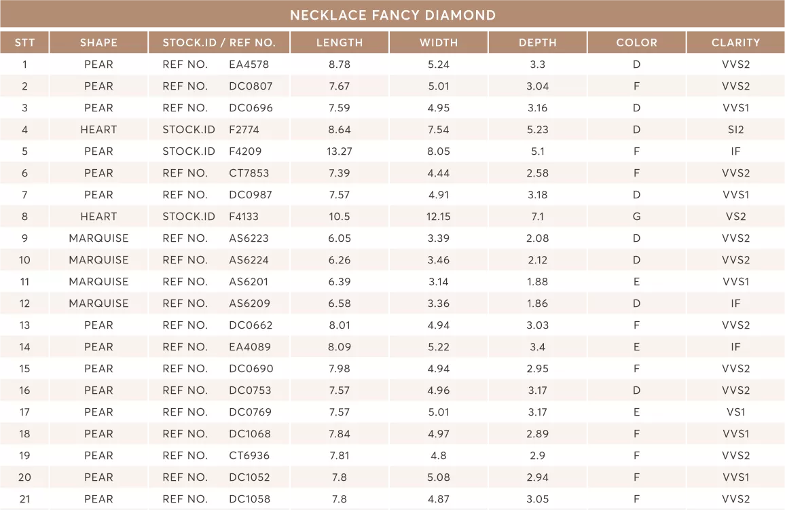The width and height of the screenshot is (785, 510).
Task: Click clarity SI2 cell
Action: tap(736, 130)
